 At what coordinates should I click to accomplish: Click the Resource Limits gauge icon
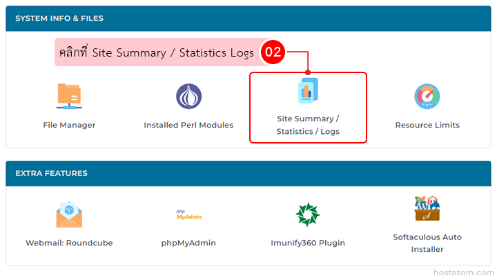(427, 96)
